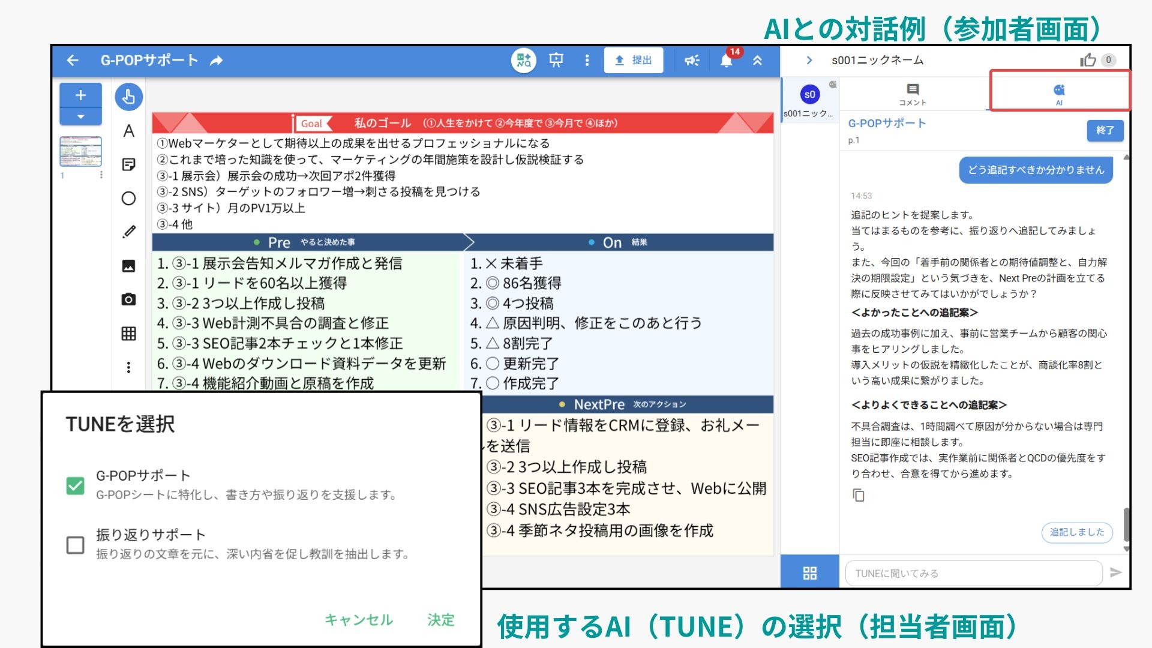Check the 振り返りサポート checkbox
This screenshot has width=1152, height=648.
pyautogui.click(x=75, y=545)
